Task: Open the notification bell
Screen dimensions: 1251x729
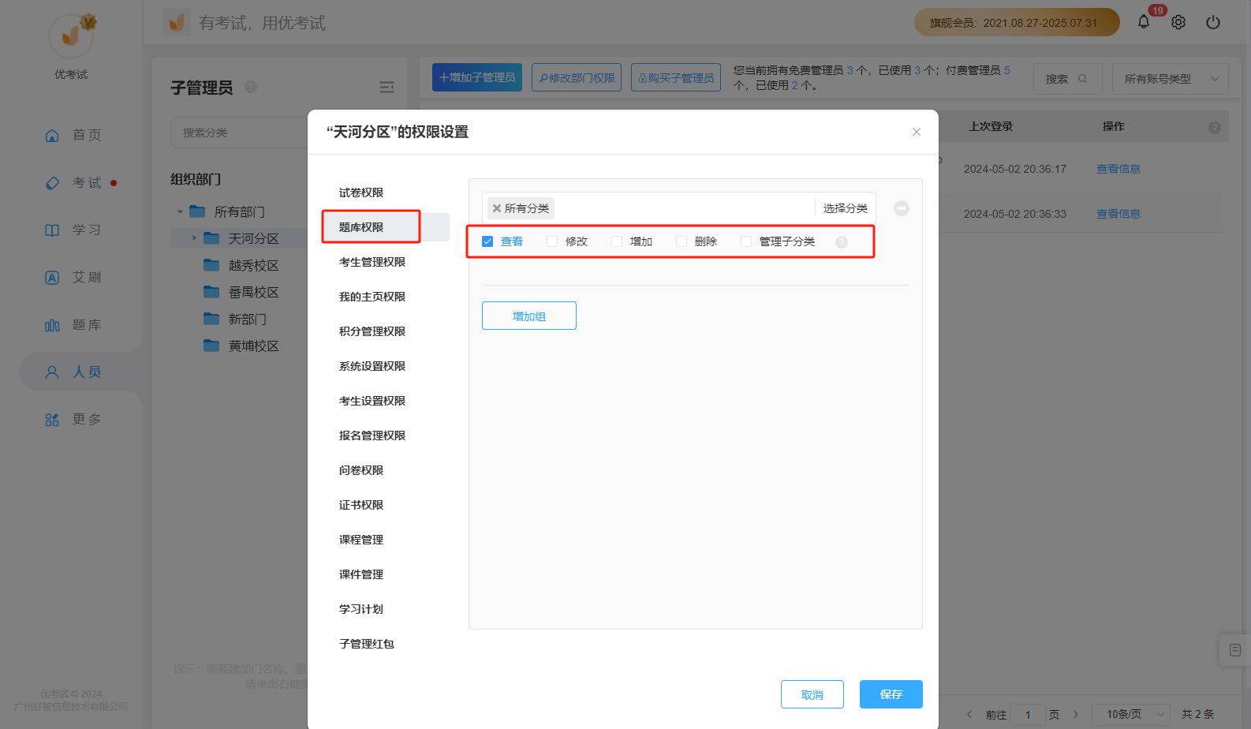Action: (1144, 22)
